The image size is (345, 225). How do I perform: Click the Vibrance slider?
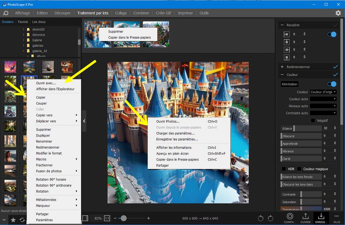(x=301, y=151)
